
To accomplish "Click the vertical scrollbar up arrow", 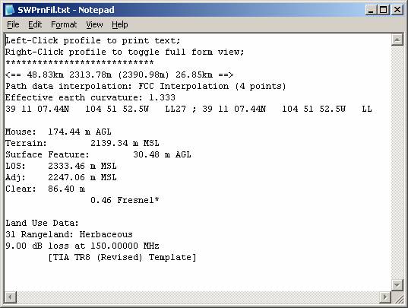I will [x=397, y=40].
